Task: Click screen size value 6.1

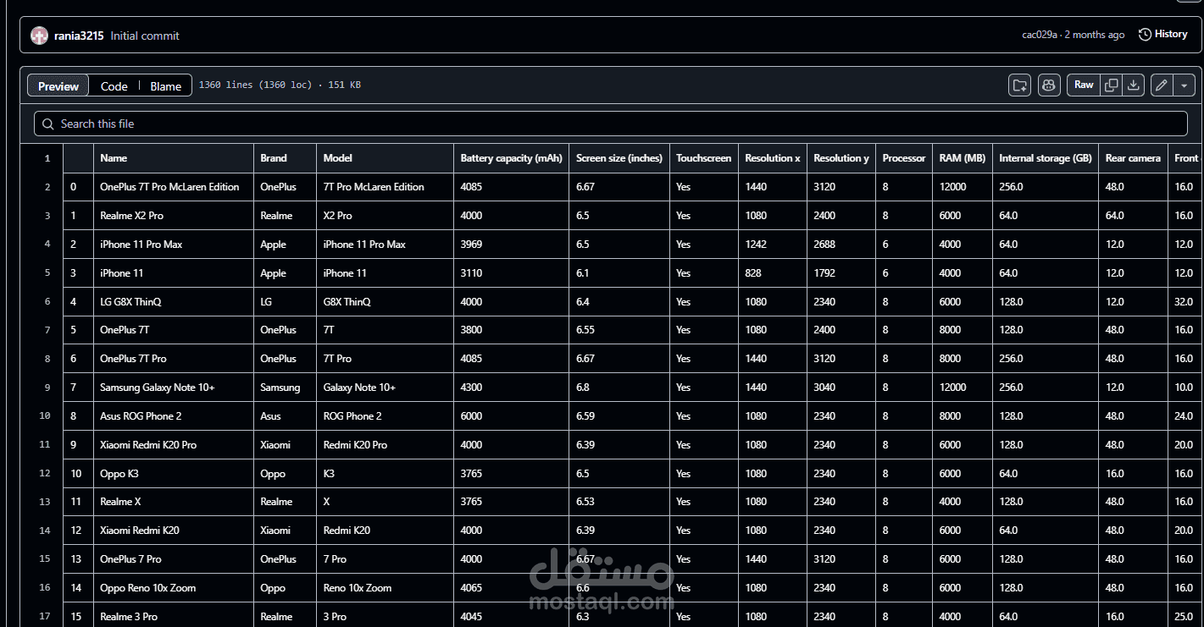Action: 583,273
